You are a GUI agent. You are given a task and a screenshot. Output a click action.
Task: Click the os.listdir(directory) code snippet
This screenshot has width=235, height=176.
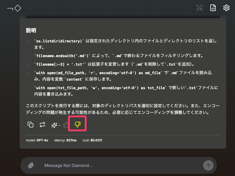tap(59, 41)
